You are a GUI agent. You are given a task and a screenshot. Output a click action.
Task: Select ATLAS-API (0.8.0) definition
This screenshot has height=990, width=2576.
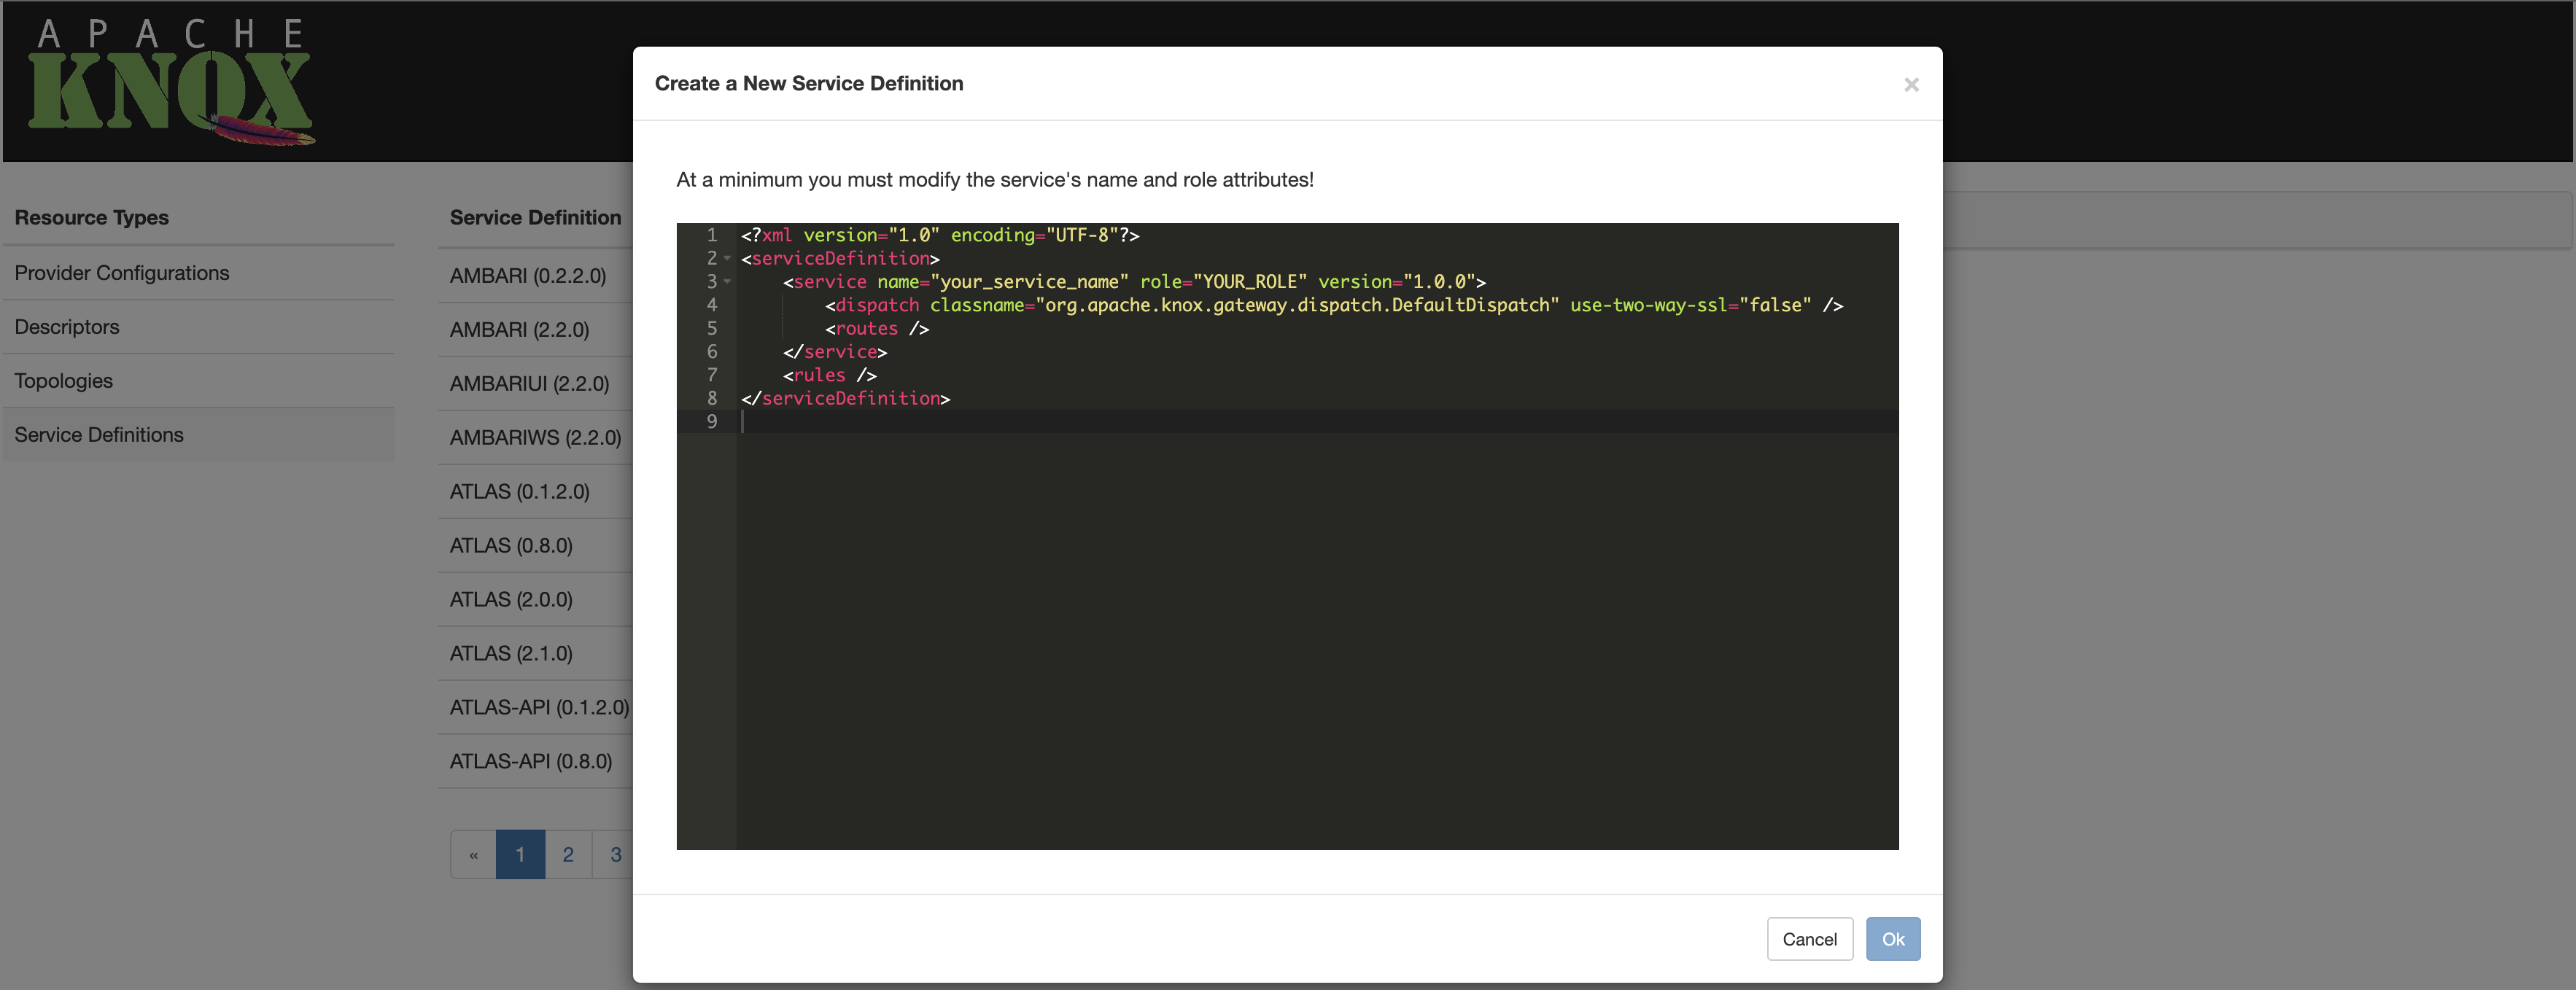point(529,760)
